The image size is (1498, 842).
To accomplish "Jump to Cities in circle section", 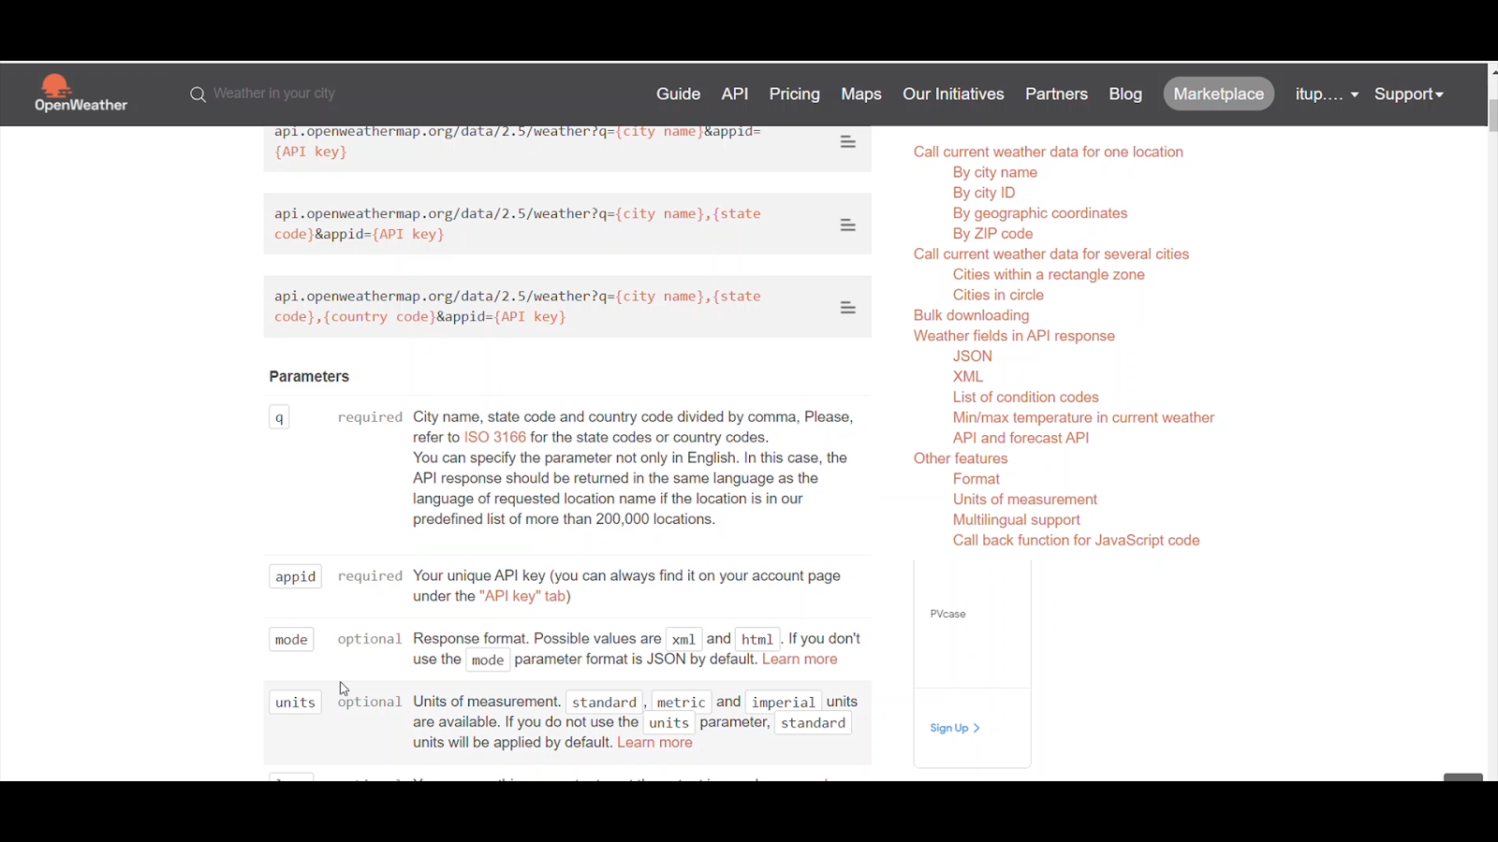I will [x=998, y=296].
